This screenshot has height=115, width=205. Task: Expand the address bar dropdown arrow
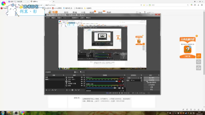coord(147,5)
